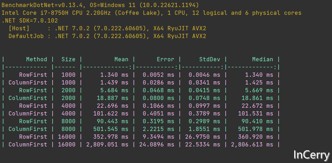Click the DefaultJob runtime line
332x163 pixels.
[107, 36]
